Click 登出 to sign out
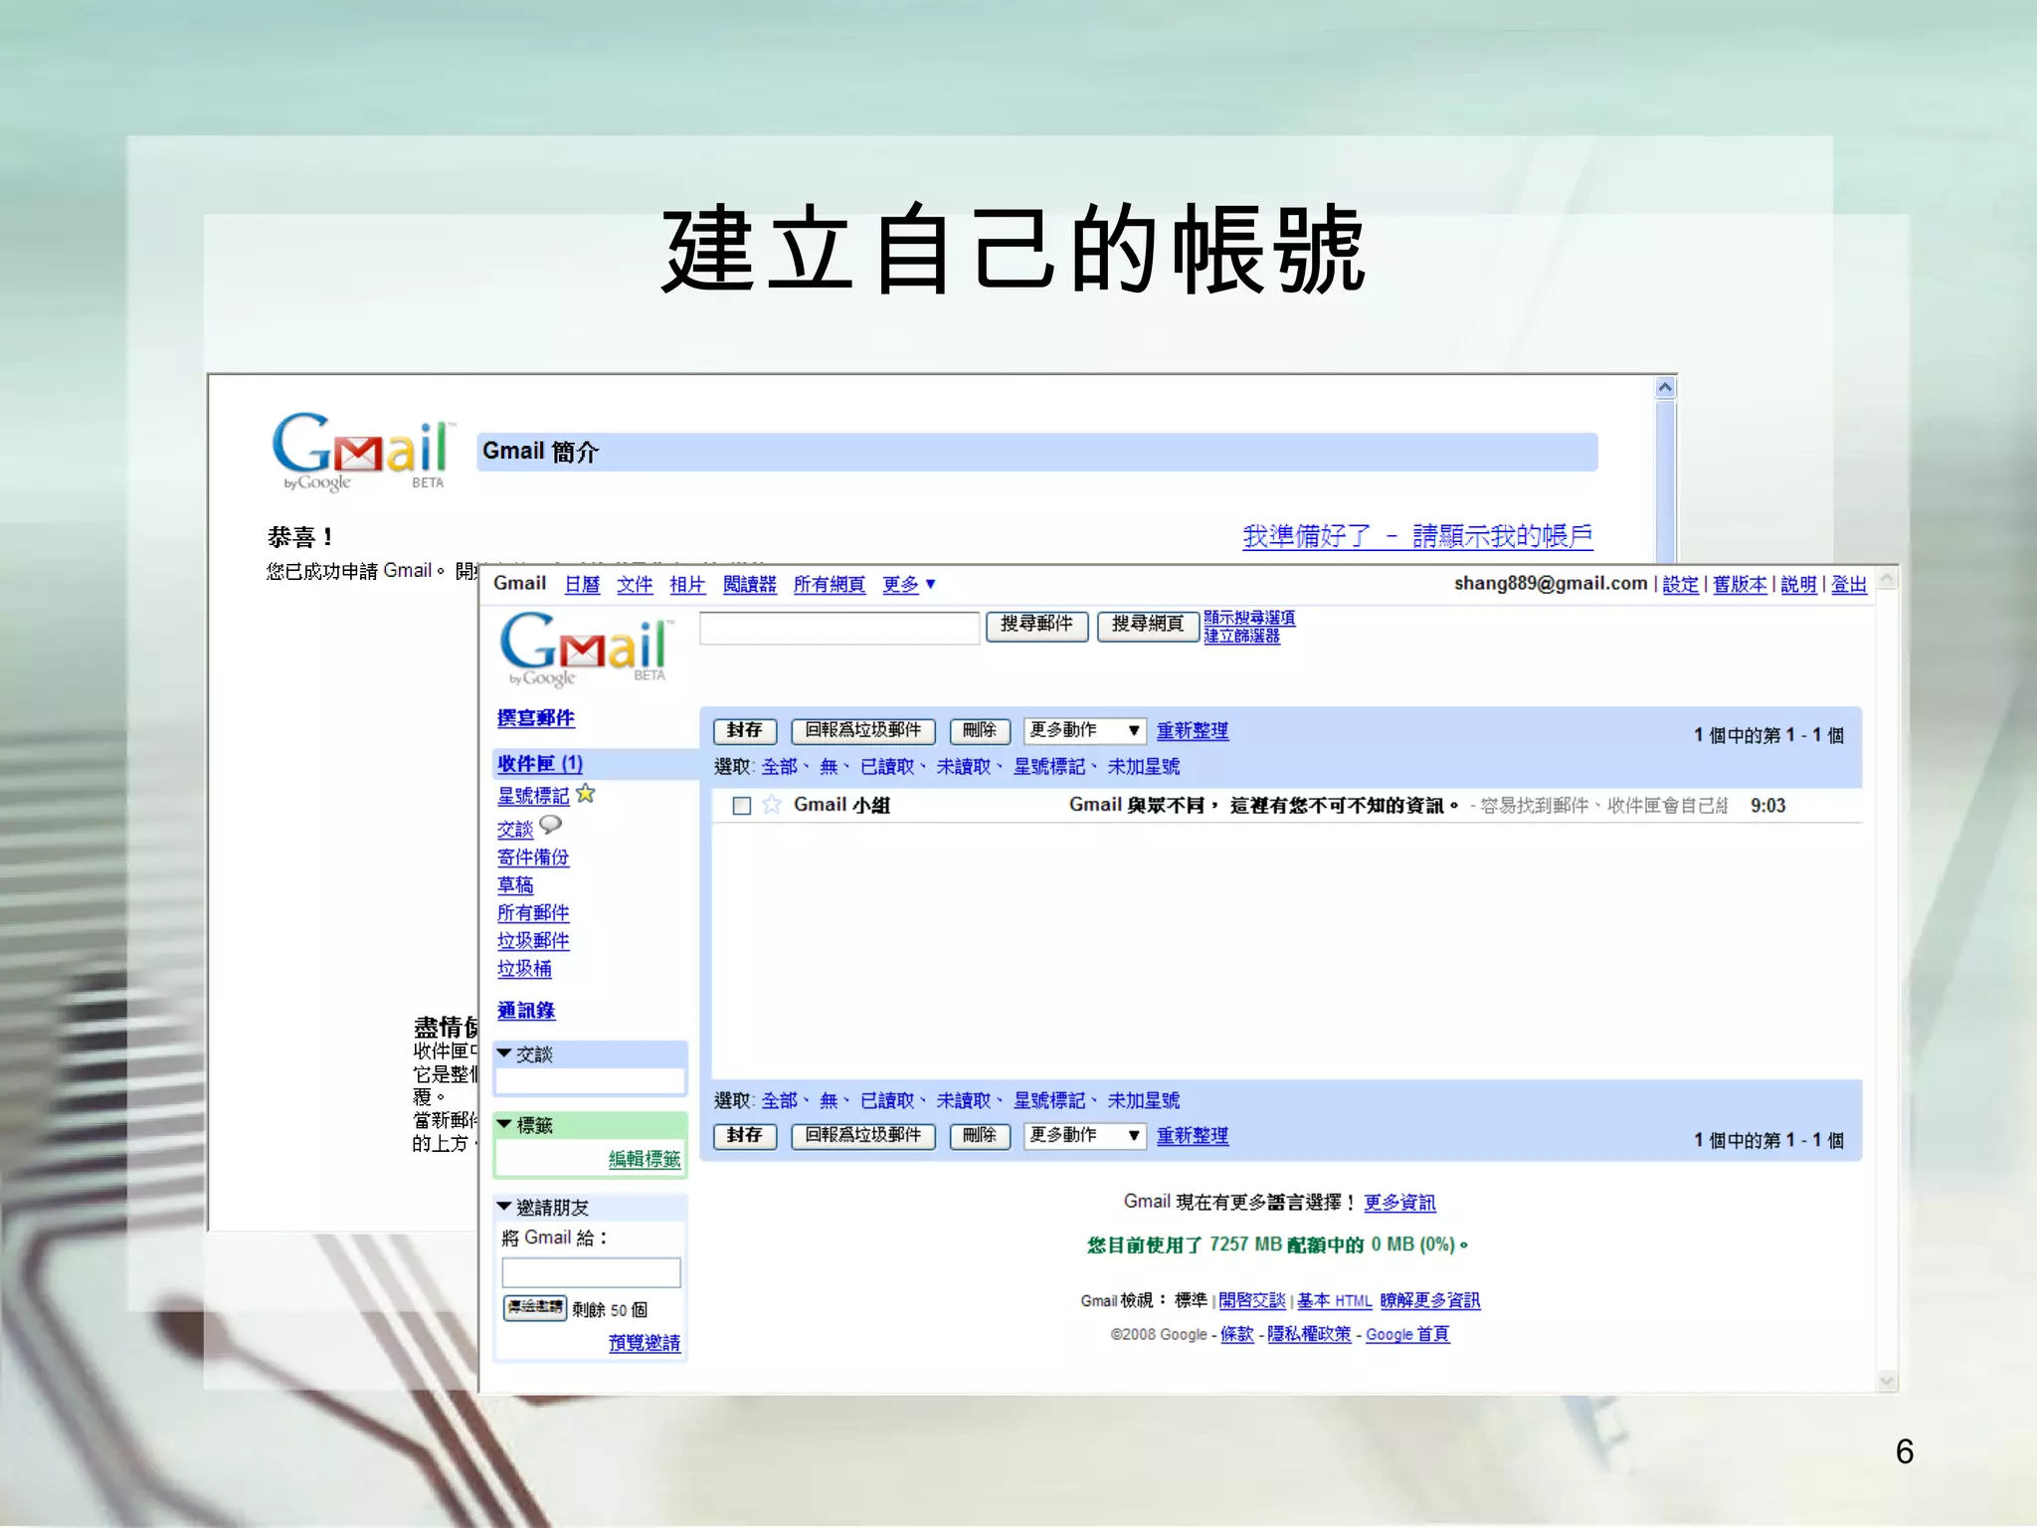Viewport: 2037px width, 1528px height. [1849, 584]
